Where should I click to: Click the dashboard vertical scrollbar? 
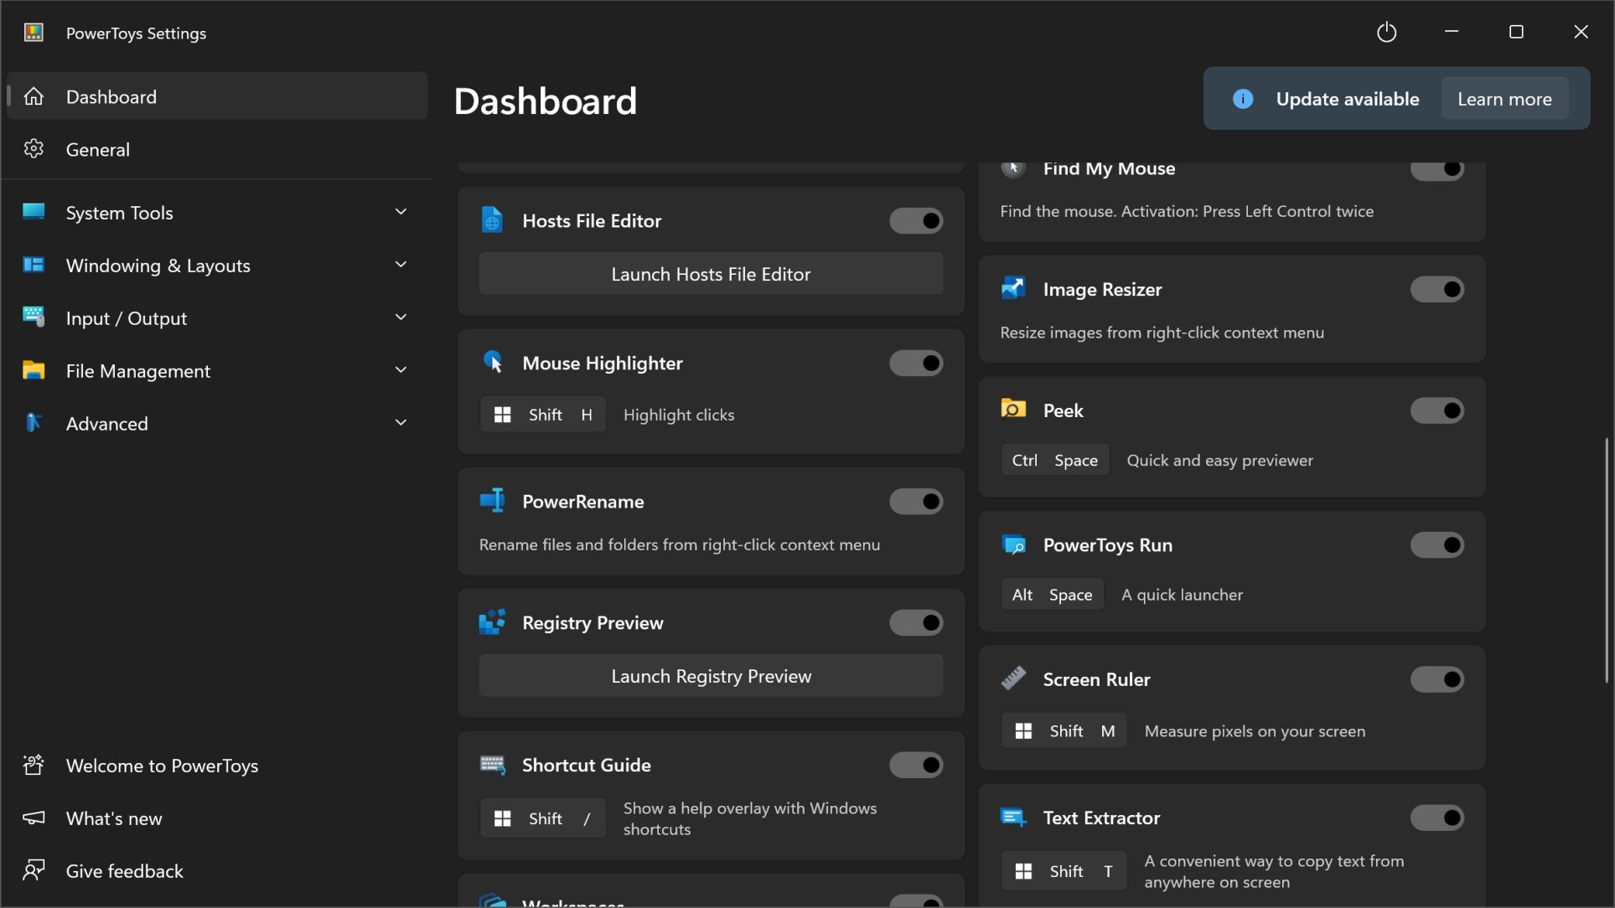[1606, 560]
